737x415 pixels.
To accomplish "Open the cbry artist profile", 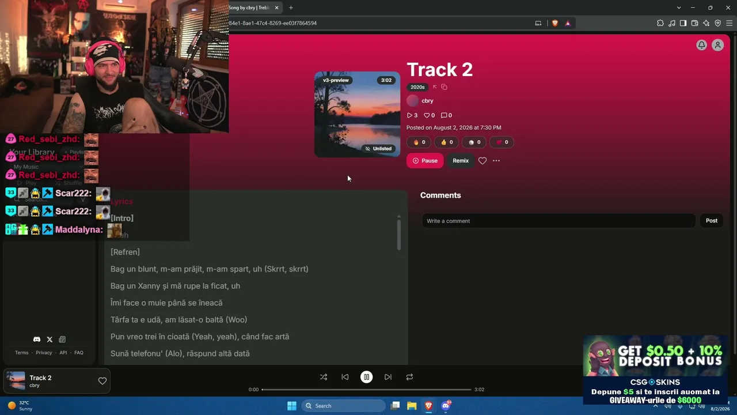I will 427,101.
